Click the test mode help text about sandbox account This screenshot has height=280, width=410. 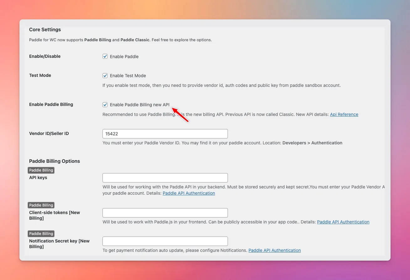tap(221, 85)
